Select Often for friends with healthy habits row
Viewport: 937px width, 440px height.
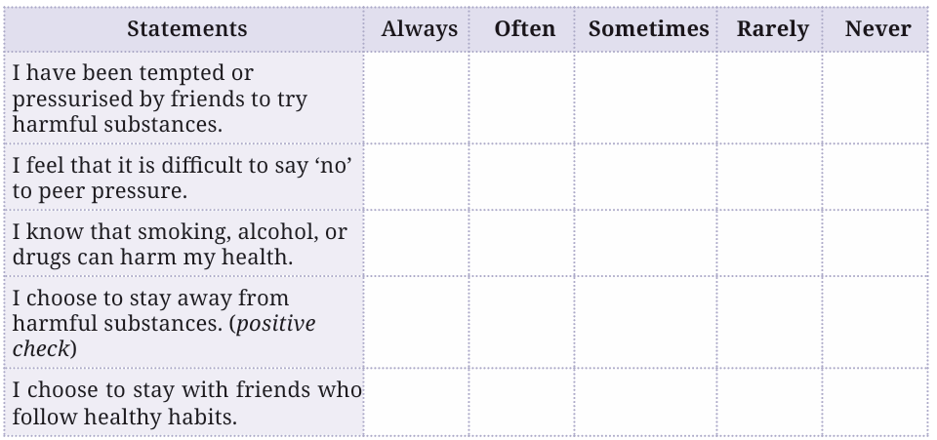521,402
